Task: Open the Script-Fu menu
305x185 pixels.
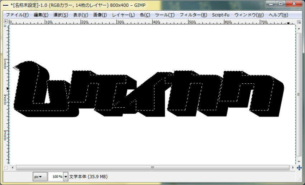Action: [221, 15]
